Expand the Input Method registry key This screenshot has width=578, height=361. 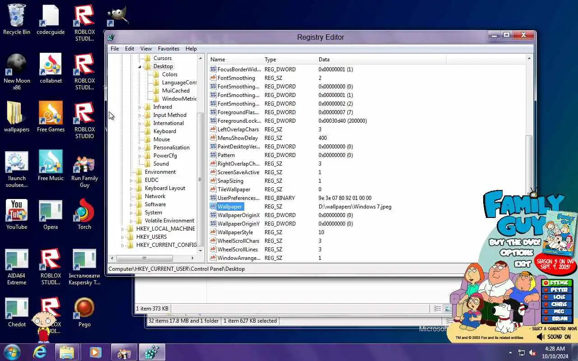pyautogui.click(x=140, y=115)
